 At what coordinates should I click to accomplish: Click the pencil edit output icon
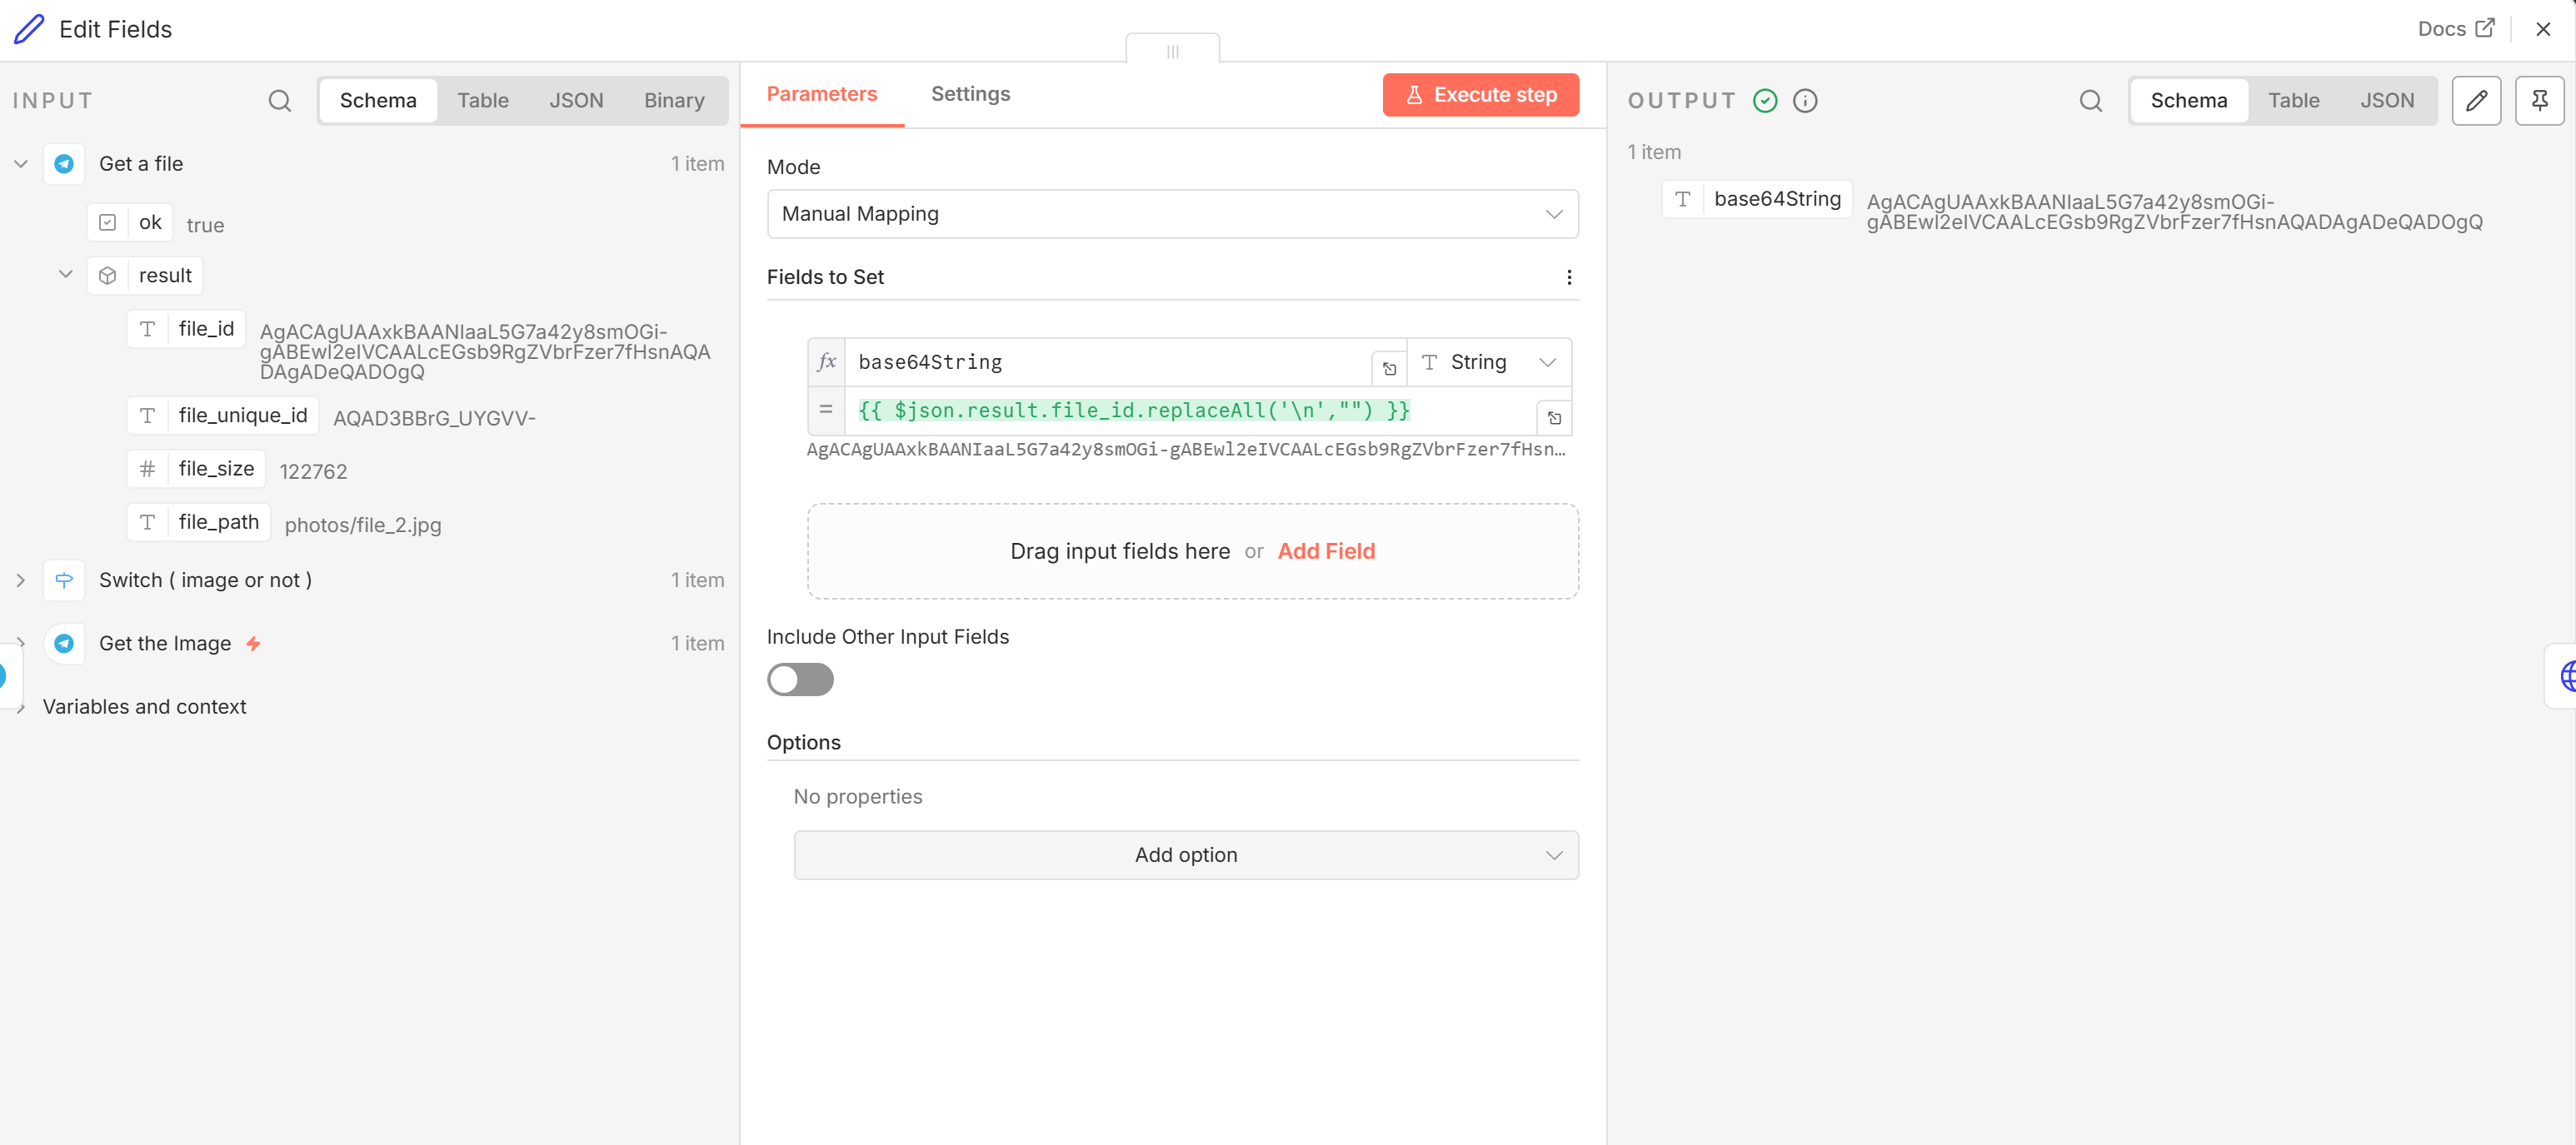[x=2476, y=101]
